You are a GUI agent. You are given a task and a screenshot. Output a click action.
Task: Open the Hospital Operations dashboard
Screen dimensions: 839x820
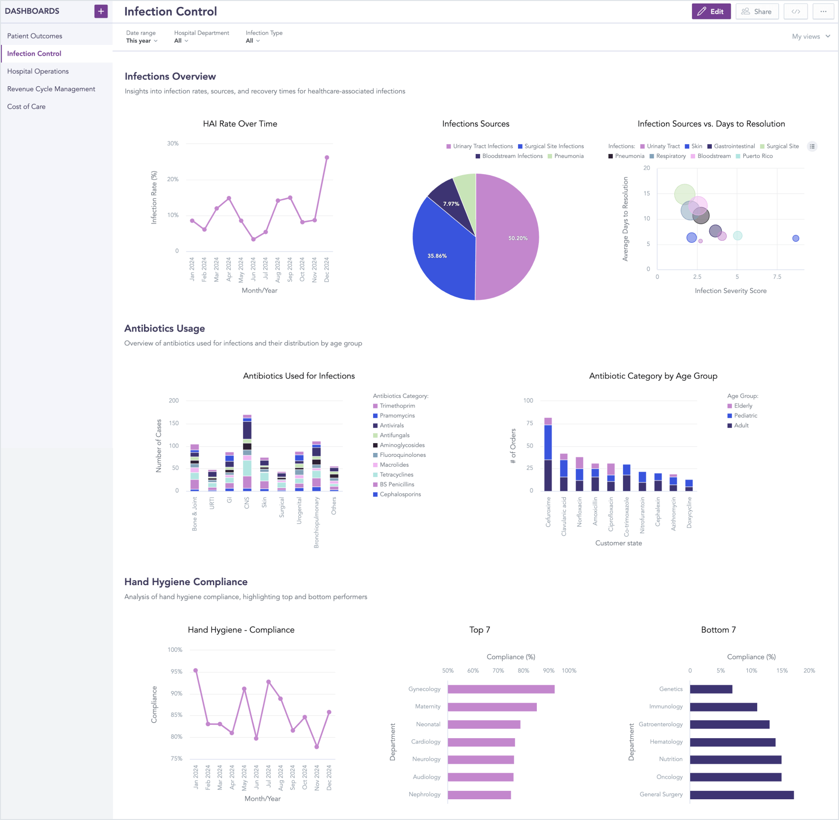tap(37, 71)
